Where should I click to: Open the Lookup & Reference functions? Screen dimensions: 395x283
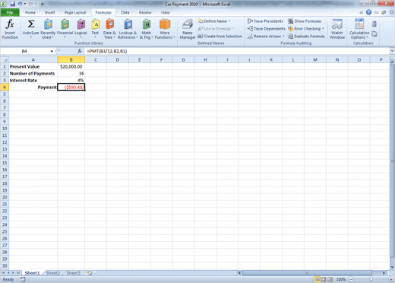[x=128, y=29]
